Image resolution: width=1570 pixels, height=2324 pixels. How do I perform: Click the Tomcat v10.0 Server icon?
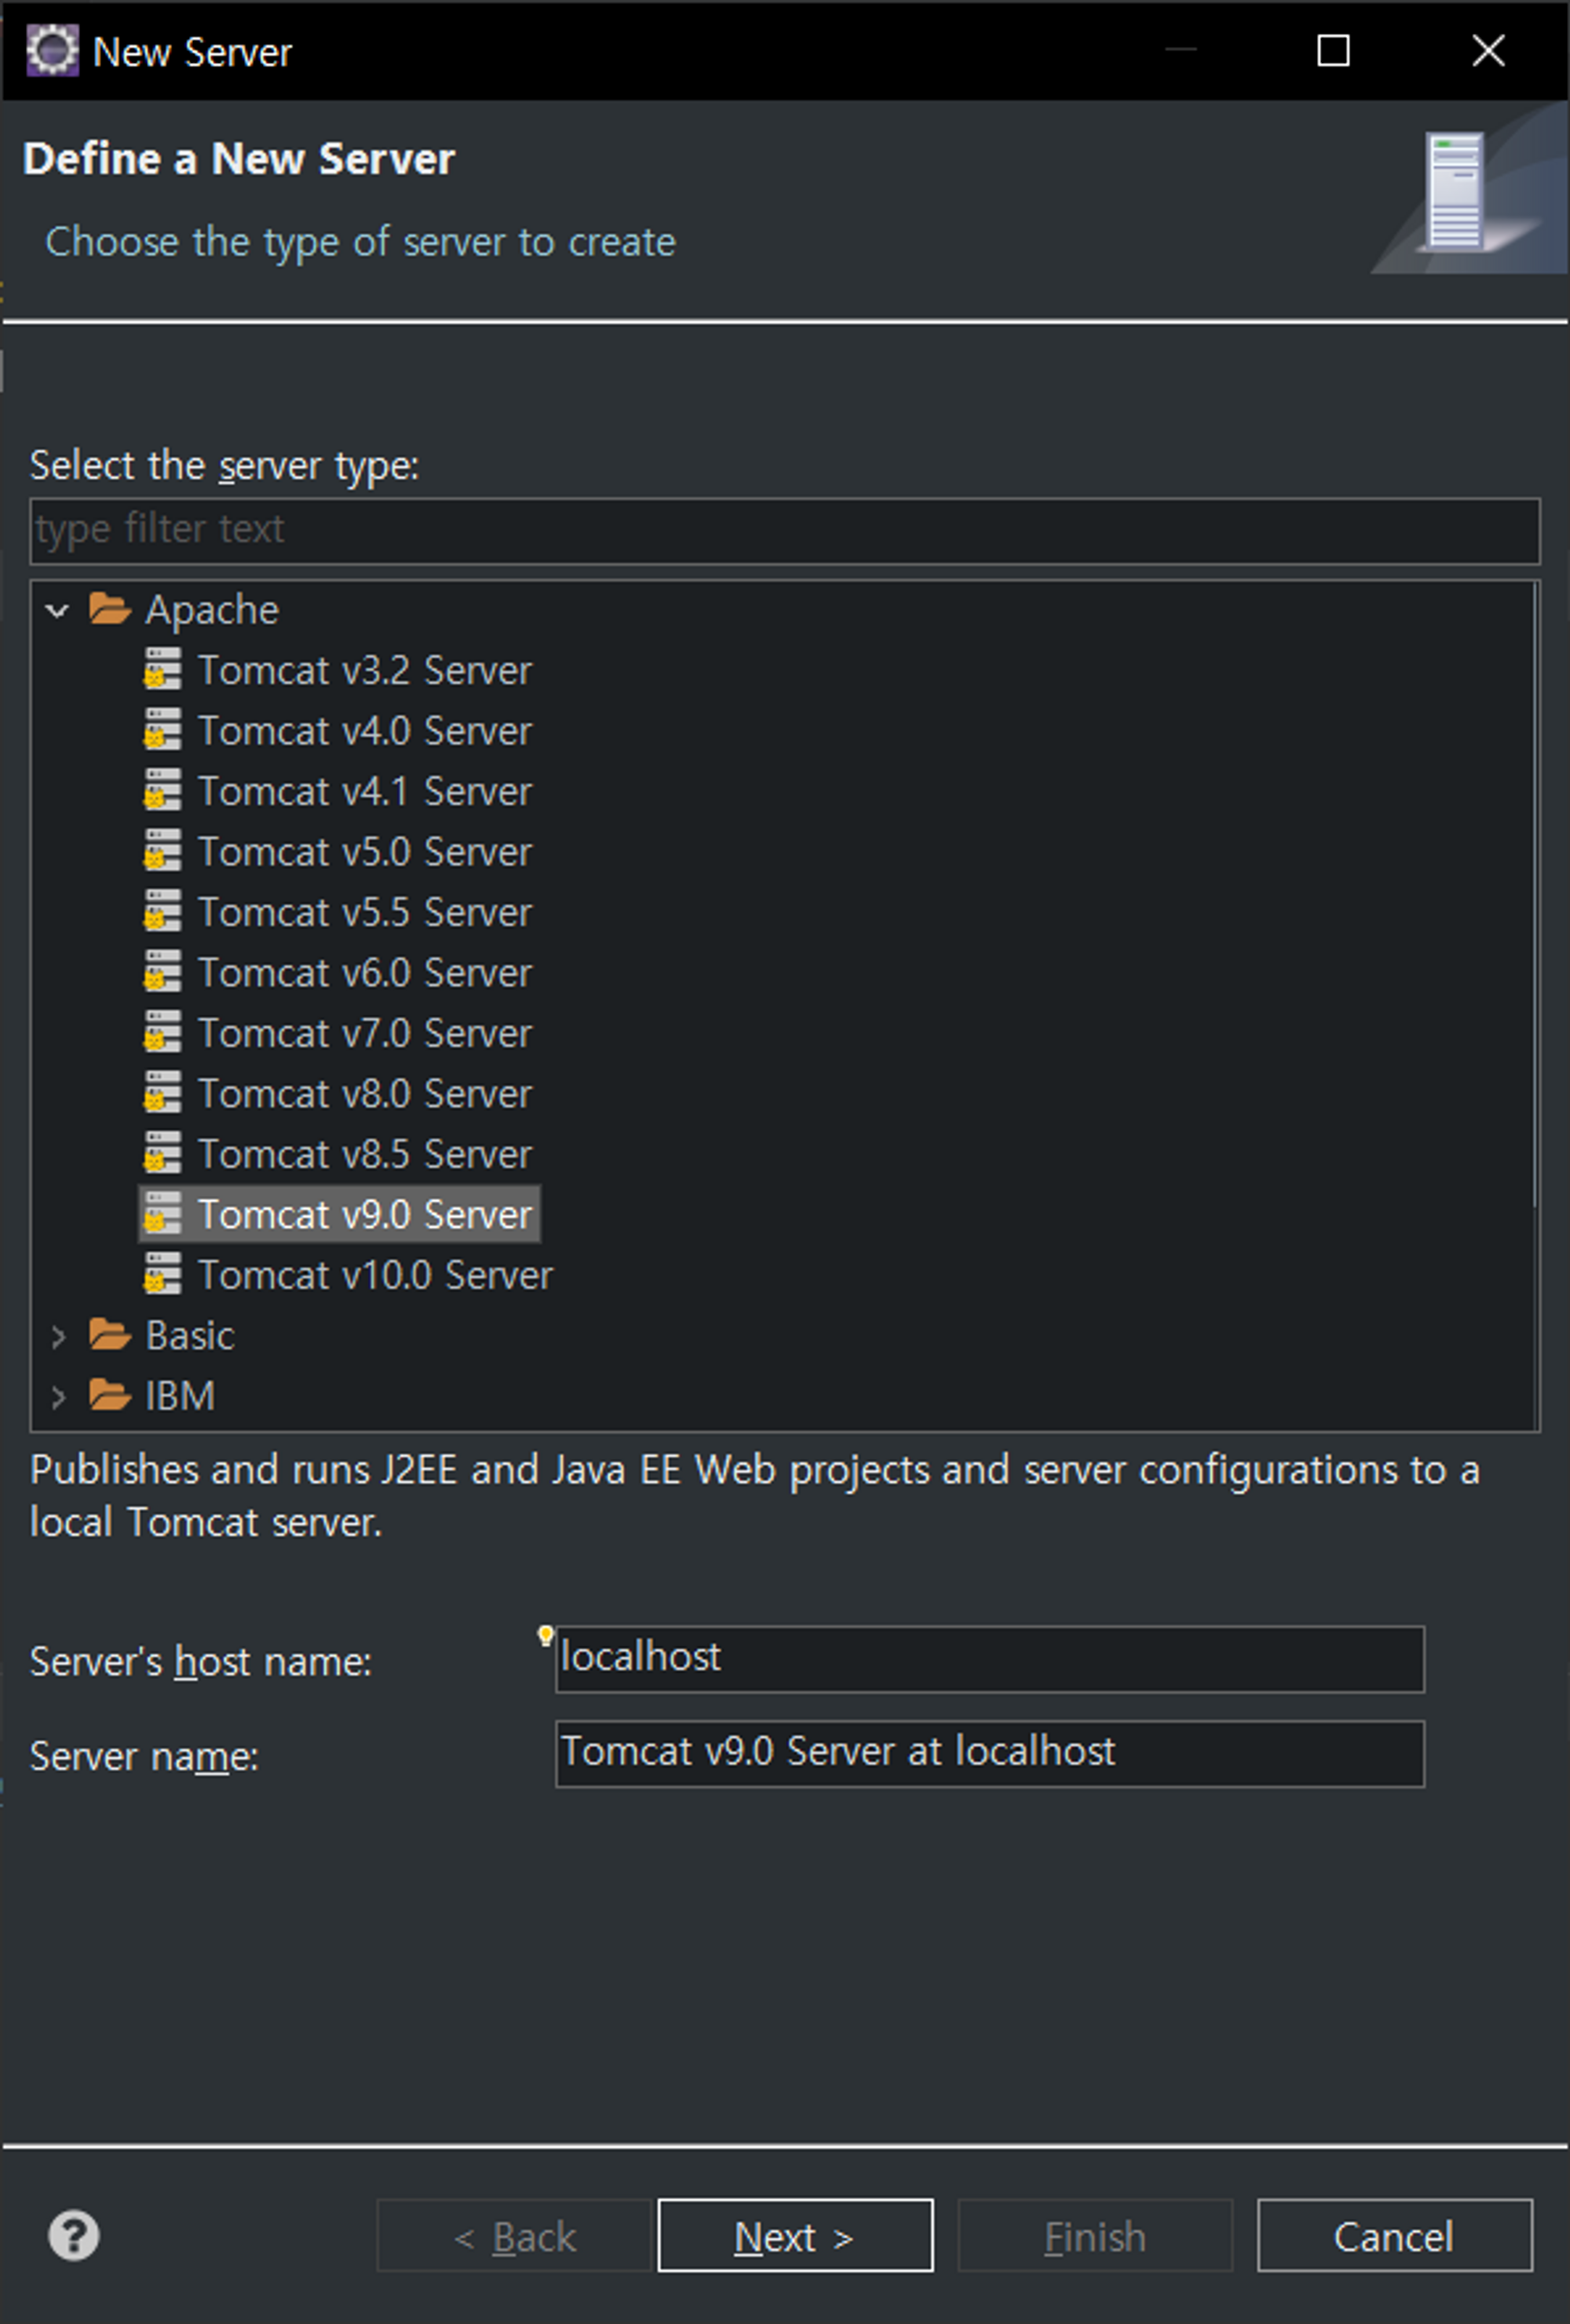coord(162,1274)
